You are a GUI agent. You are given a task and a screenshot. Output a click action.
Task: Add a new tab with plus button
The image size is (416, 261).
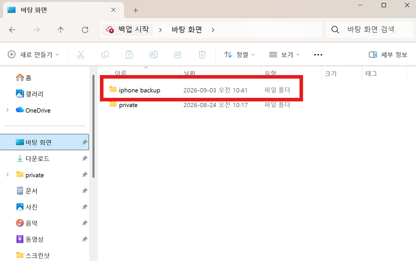pyautogui.click(x=136, y=10)
